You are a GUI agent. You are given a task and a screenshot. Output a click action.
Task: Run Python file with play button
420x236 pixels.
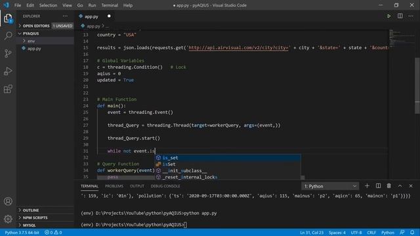(388, 16)
